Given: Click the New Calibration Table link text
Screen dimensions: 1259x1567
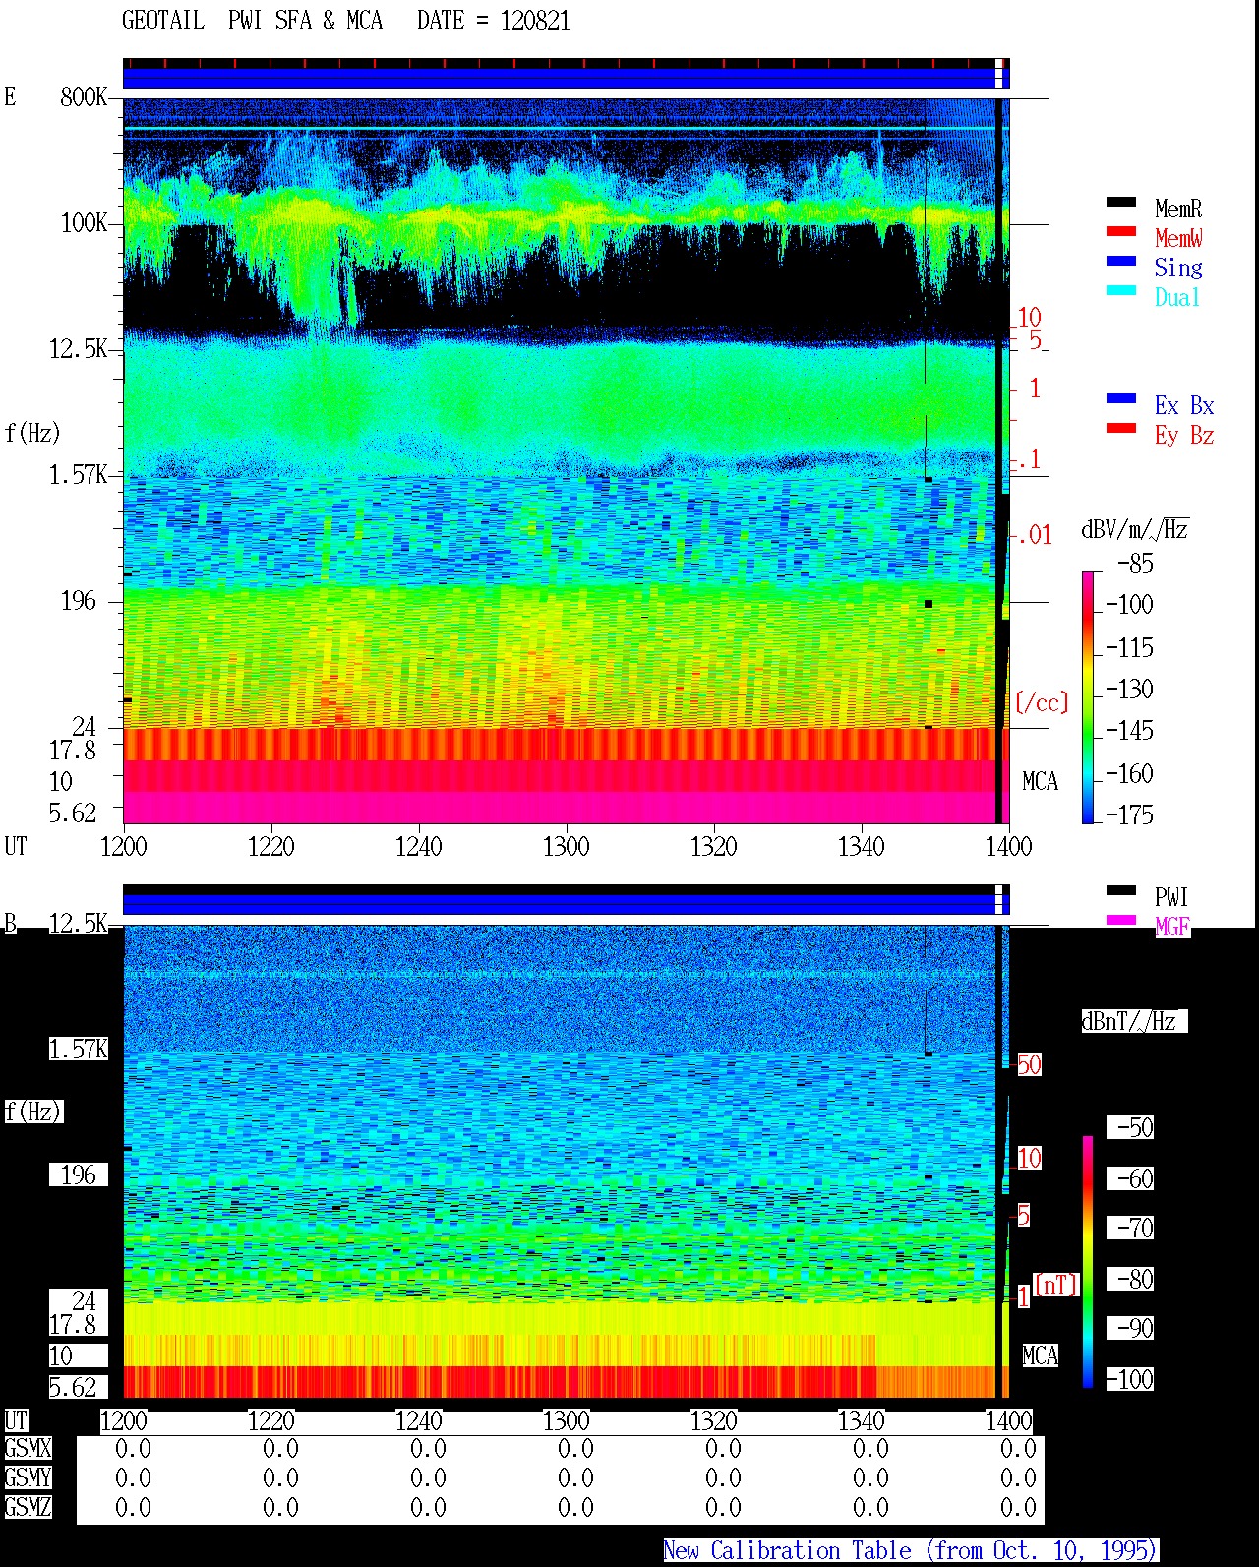Looking at the screenshot, I should tap(911, 1550).
